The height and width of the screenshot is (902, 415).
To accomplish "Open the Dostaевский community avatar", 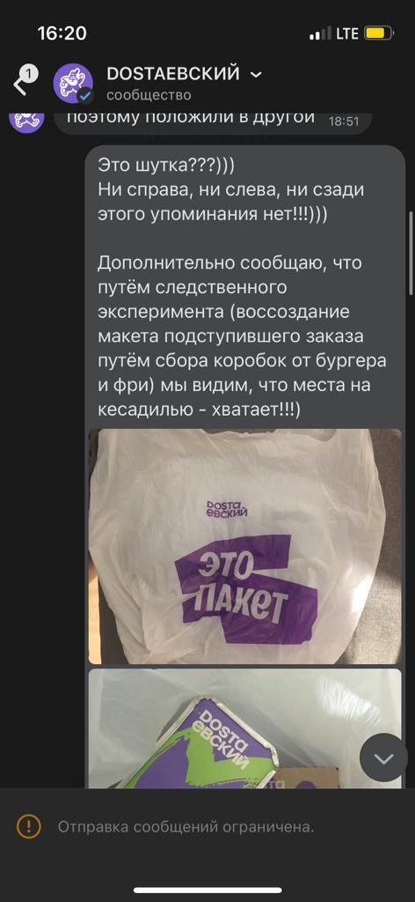I will click(x=74, y=84).
